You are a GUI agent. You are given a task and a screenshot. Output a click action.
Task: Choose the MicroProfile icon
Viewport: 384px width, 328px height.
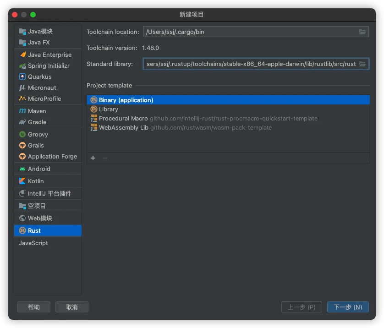pos(22,98)
